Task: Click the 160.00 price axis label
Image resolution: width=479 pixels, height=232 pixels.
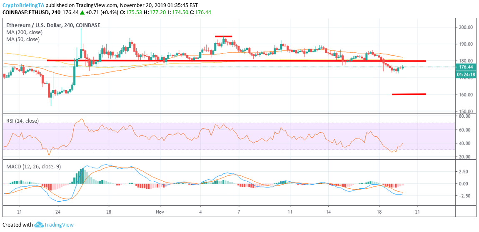Action: tap(466, 95)
